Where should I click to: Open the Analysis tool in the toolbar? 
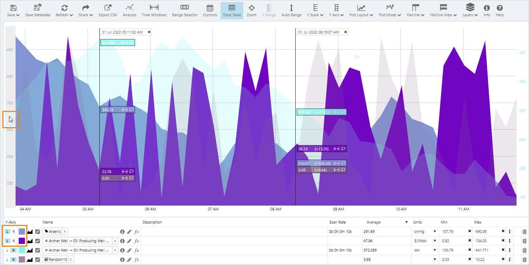(x=129, y=10)
